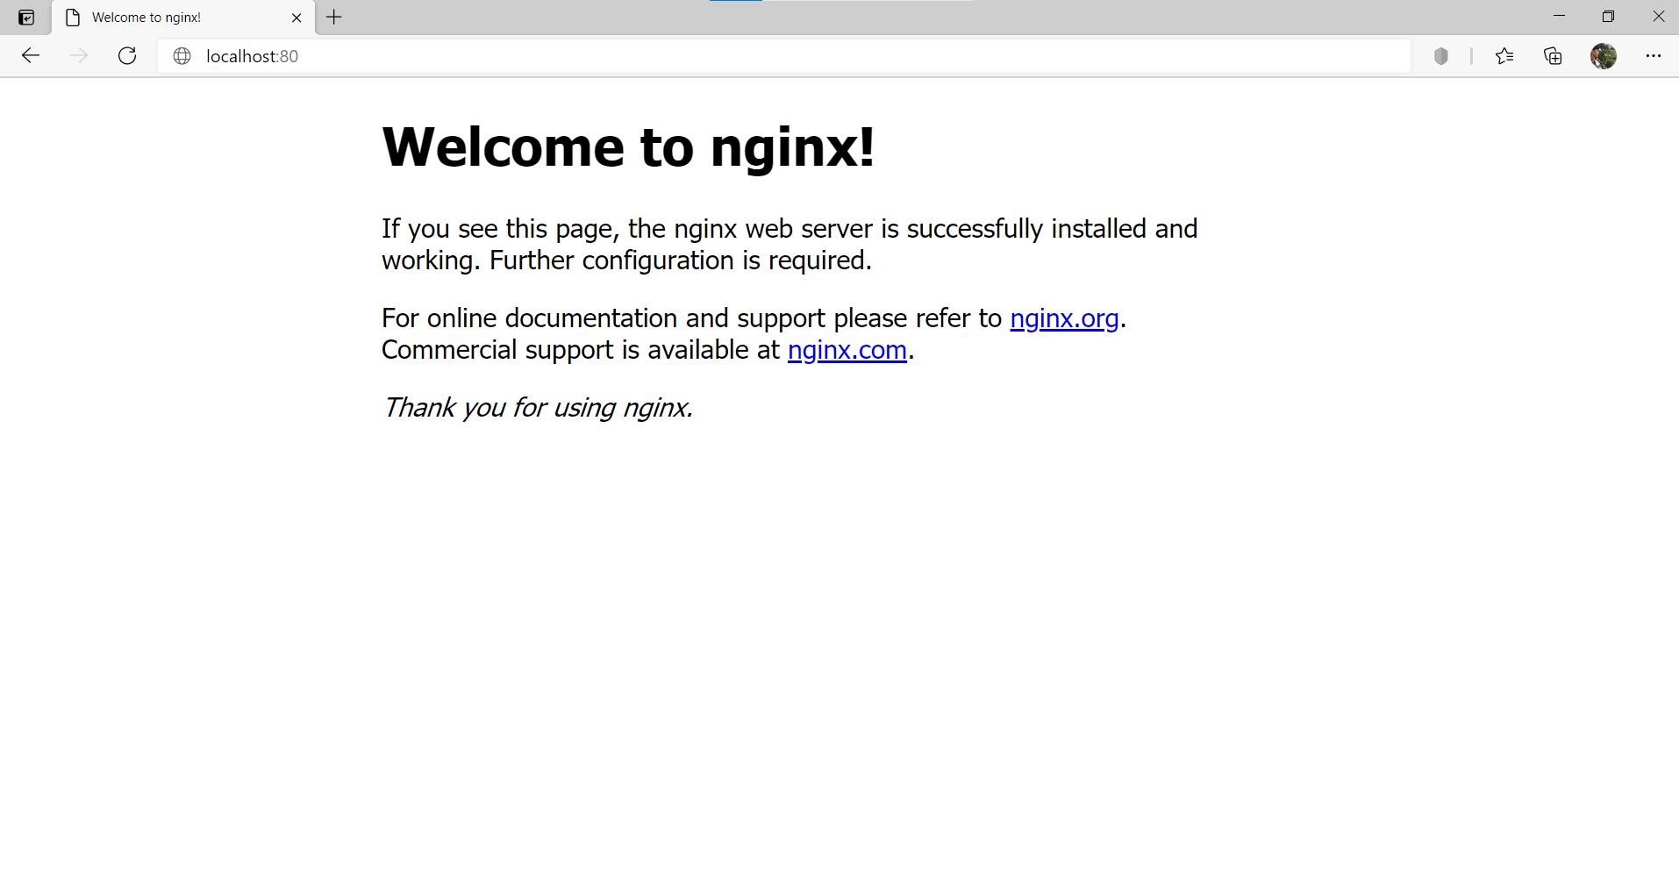The image size is (1679, 885).
Task: Click the 'Further configuration is required.' sentence
Action: pyautogui.click(x=681, y=261)
